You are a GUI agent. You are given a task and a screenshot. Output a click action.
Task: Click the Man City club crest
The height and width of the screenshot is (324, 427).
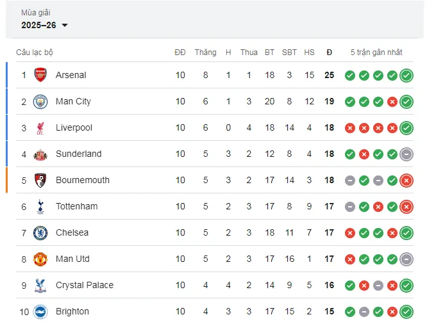pyautogui.click(x=41, y=101)
